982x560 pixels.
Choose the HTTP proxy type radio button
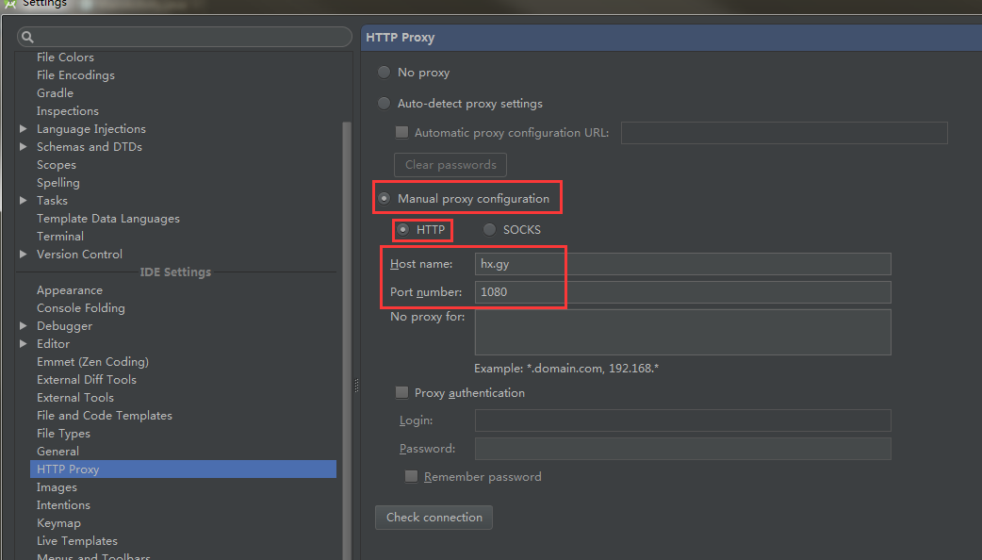pyautogui.click(x=403, y=230)
